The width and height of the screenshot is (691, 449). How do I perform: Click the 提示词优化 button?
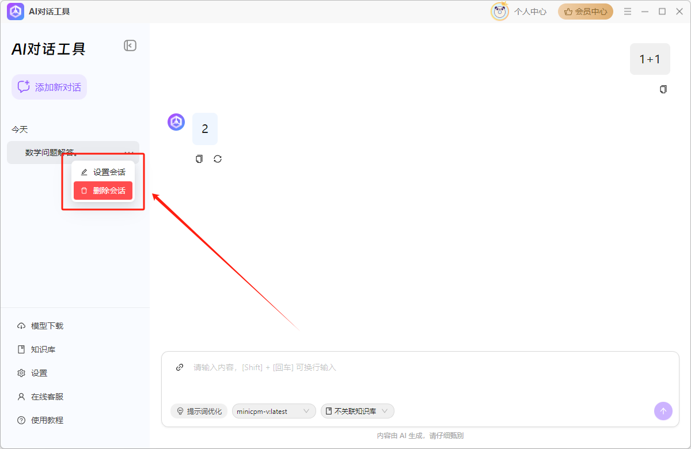(x=199, y=411)
